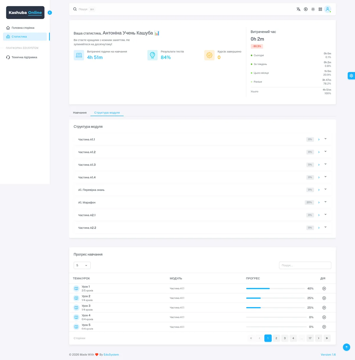
Task: Click the МОДУЛЬ column header
Action: tap(176, 278)
